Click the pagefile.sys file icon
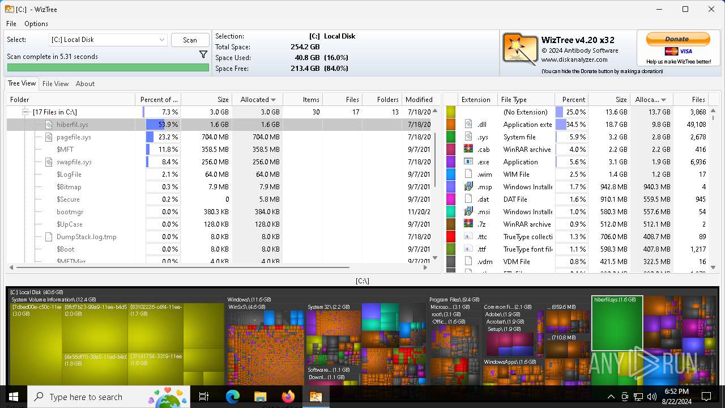The width and height of the screenshot is (725, 408). click(49, 137)
